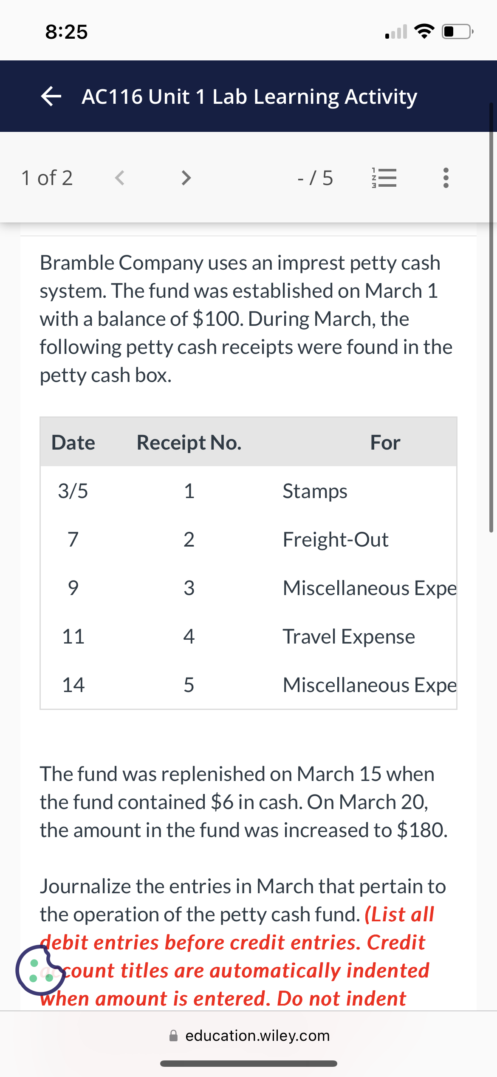Screen dimensions: 497x1077
Task: Tap the 8:25 clock in status bar
Action: [x=67, y=32]
